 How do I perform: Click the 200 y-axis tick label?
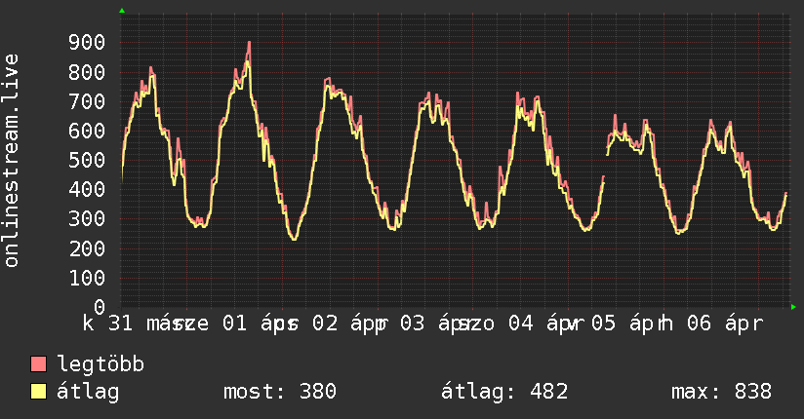point(87,248)
